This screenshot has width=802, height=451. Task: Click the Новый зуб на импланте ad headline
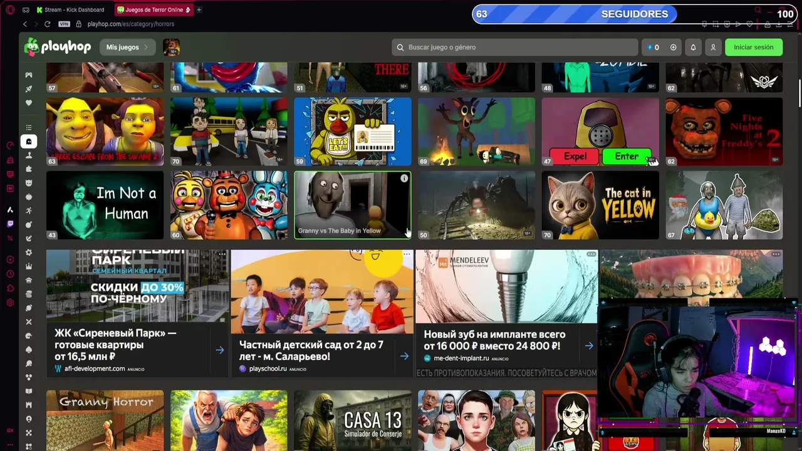(x=494, y=340)
